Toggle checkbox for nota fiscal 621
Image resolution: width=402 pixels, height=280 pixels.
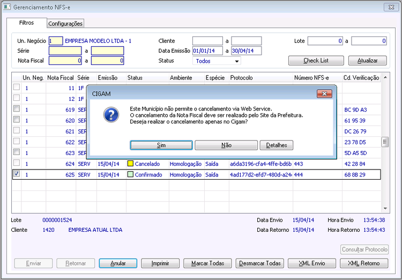pyautogui.click(x=17, y=130)
